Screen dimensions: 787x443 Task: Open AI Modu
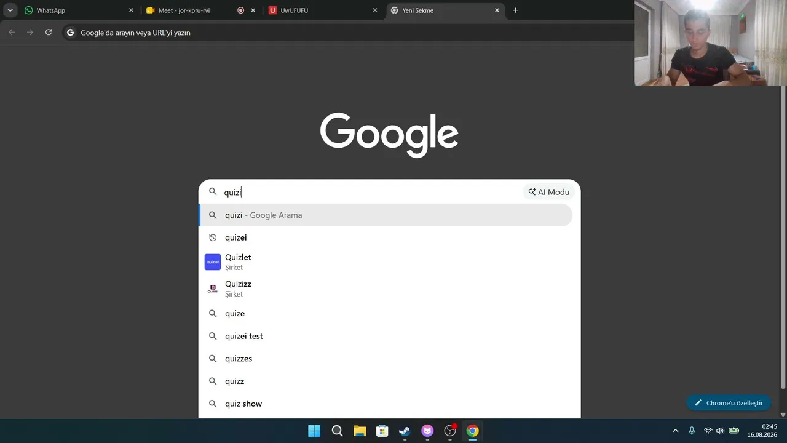[548, 192]
